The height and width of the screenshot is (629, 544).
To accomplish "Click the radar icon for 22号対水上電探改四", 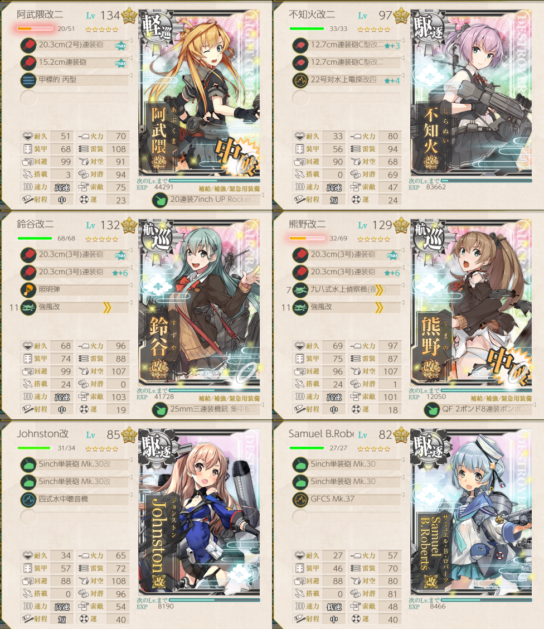I will pyautogui.click(x=300, y=80).
